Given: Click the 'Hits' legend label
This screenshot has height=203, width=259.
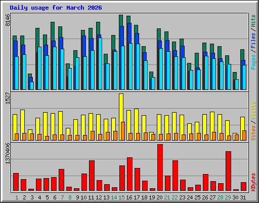Looking at the screenshot, I should (253, 21).
